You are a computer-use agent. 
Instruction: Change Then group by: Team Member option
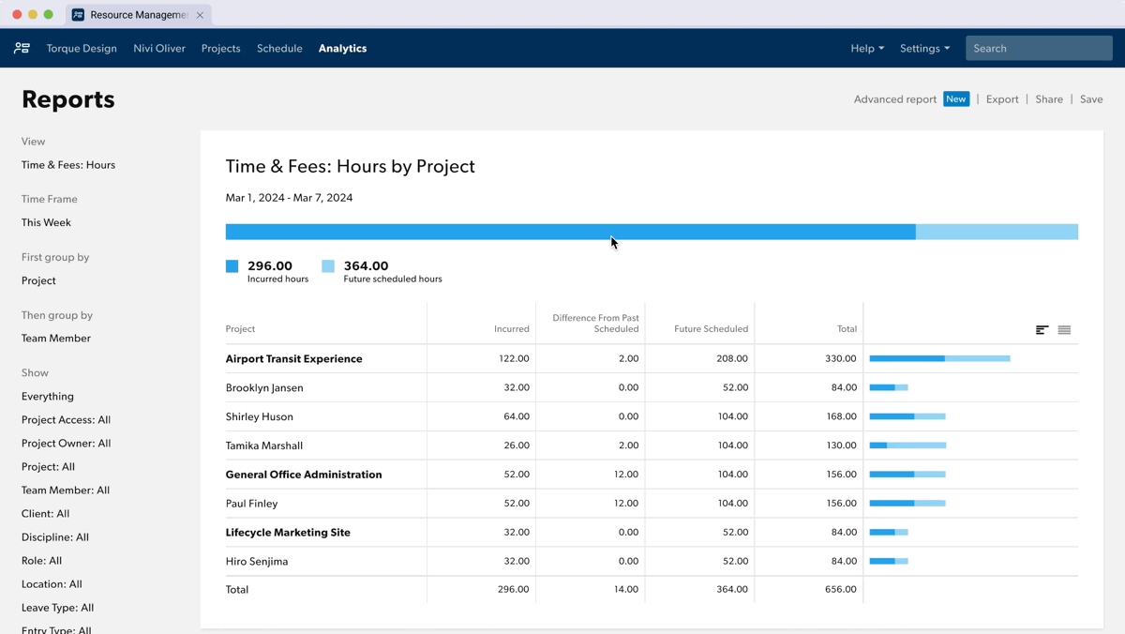[56, 339]
